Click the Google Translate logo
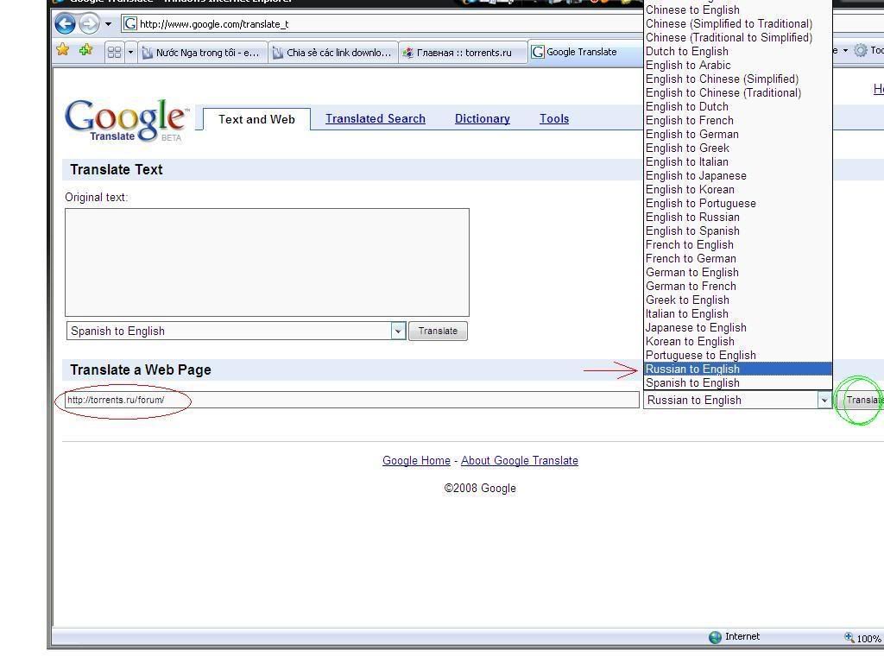This screenshot has height=663, width=884. [126, 120]
